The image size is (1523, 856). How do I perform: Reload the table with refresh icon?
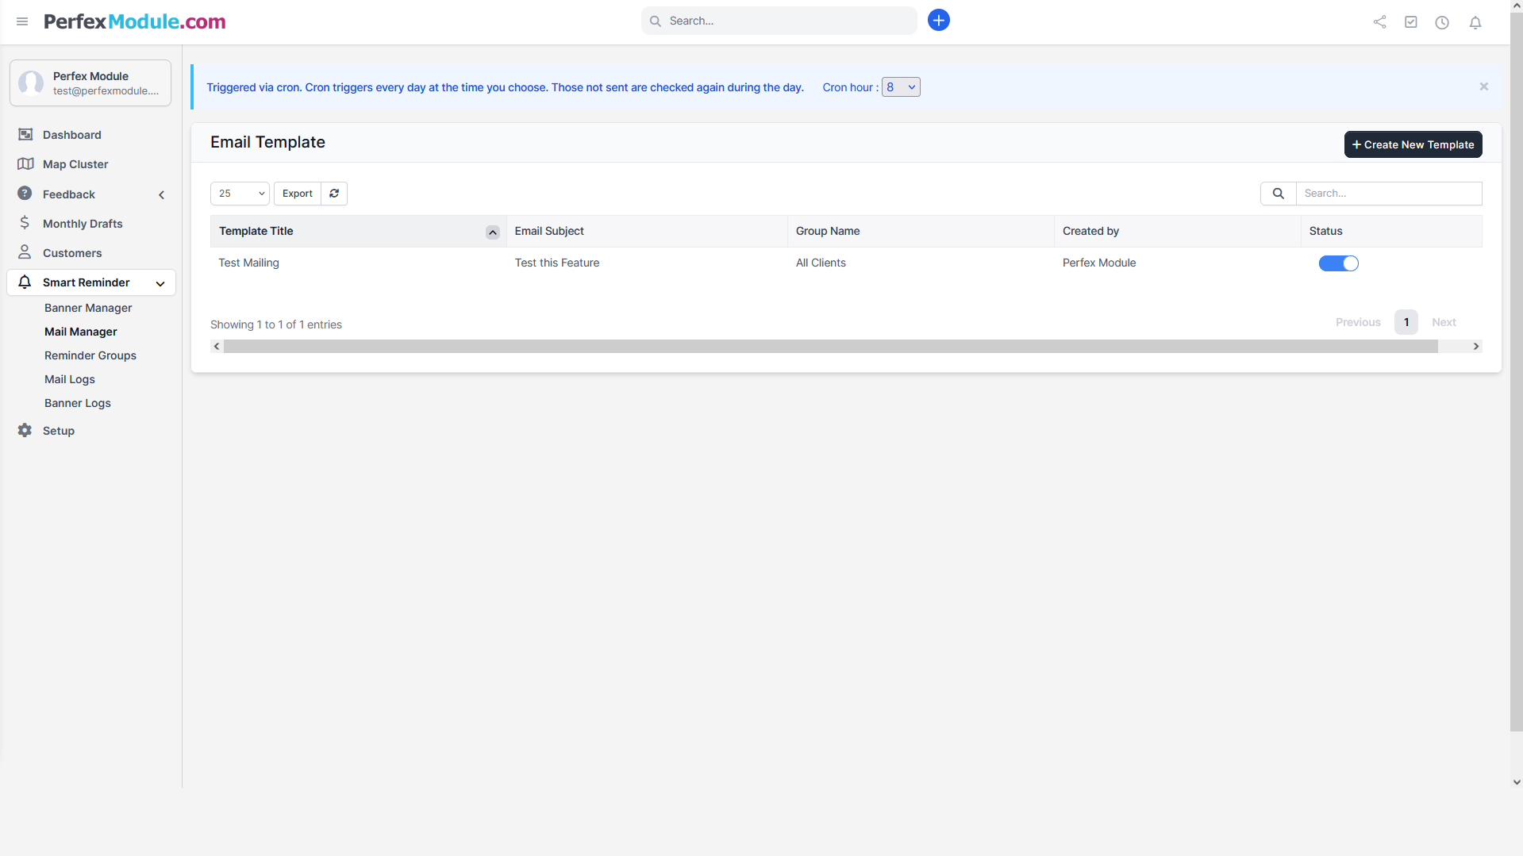click(x=334, y=194)
